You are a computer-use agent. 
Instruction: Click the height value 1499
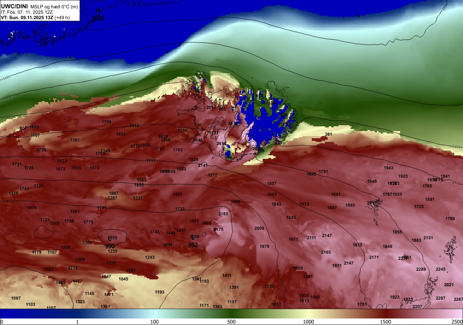click(235, 202)
